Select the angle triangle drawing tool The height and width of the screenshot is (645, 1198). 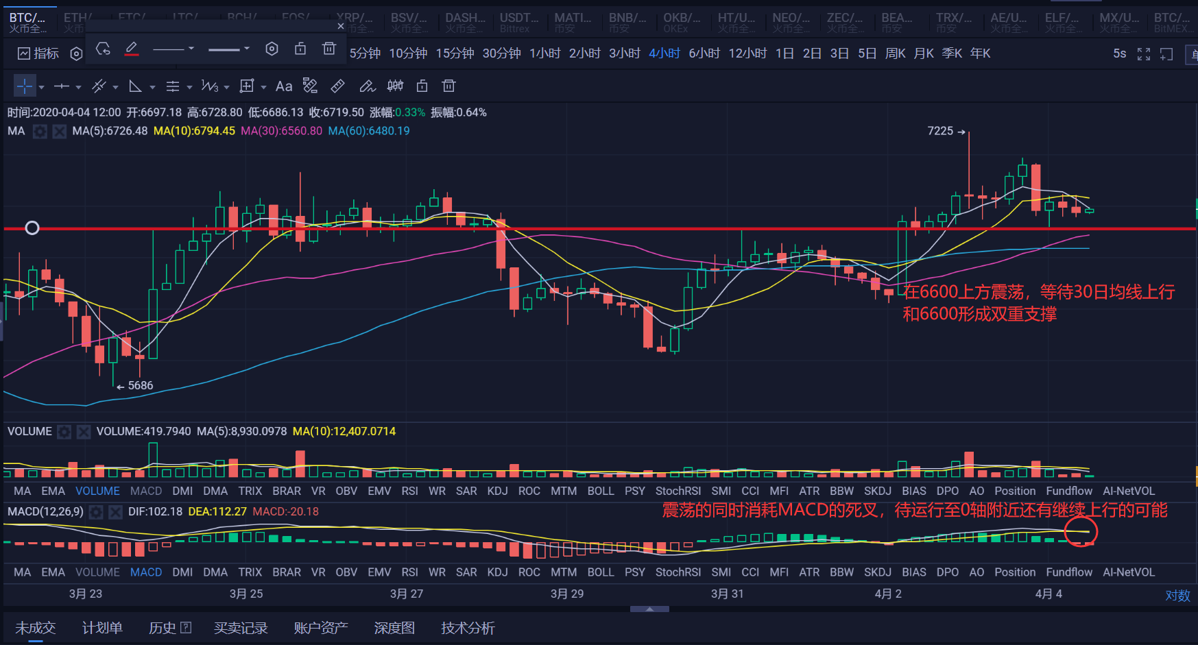point(136,86)
